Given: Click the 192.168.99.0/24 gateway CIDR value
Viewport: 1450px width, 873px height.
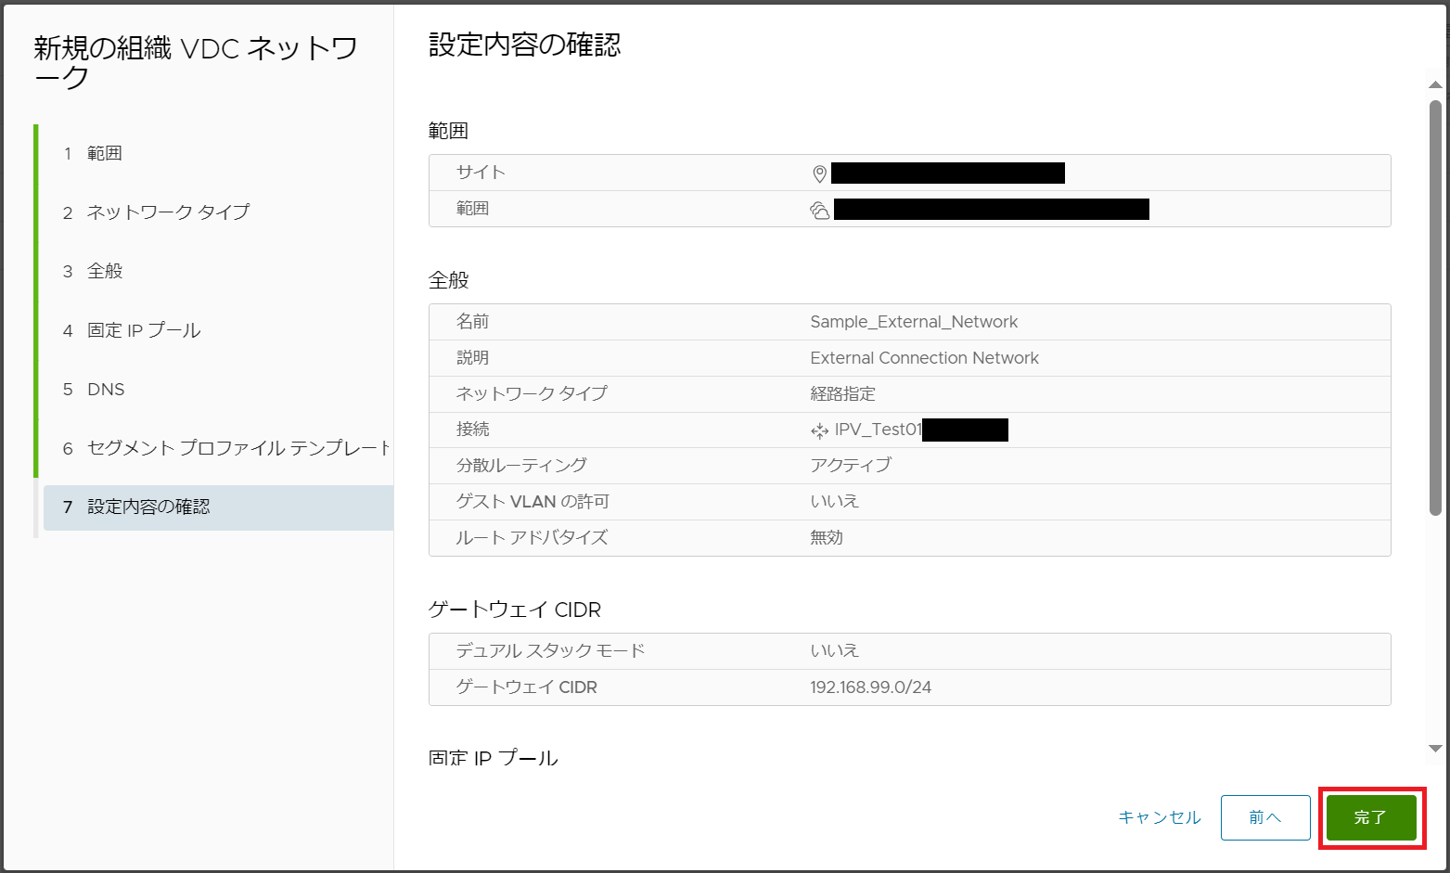Looking at the screenshot, I should point(870,687).
